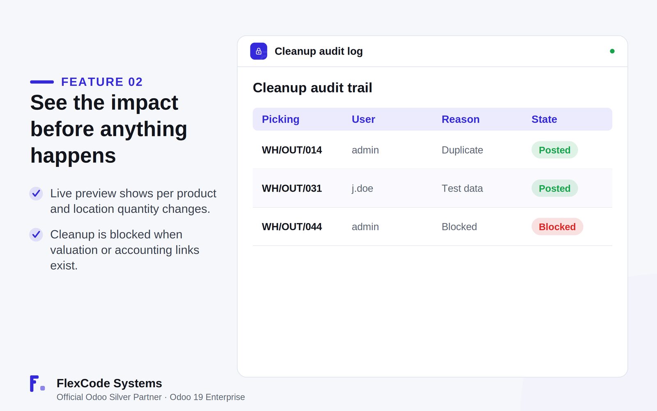
Task: Open picking WH/OUT/031
Action: pyautogui.click(x=292, y=188)
